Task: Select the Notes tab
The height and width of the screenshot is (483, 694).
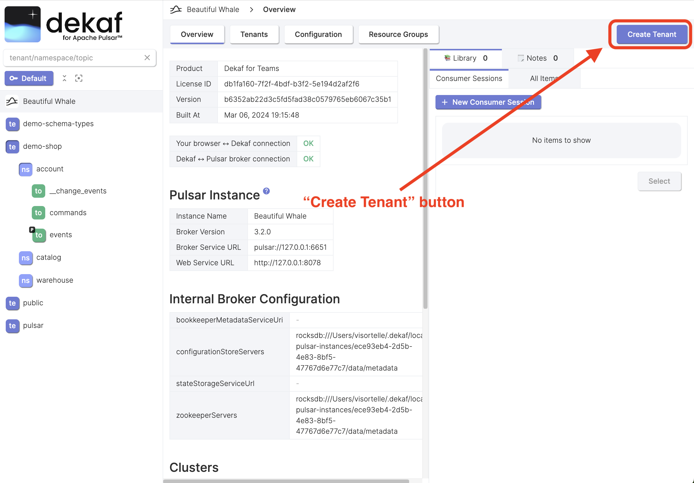Action: 538,58
